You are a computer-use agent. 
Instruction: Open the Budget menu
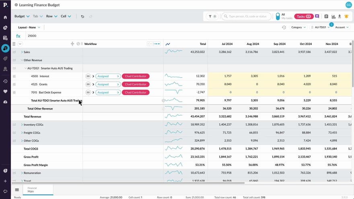point(22,16)
